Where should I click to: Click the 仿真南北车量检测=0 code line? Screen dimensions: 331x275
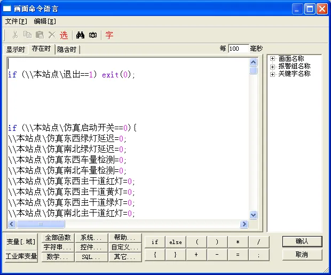pos(67,170)
